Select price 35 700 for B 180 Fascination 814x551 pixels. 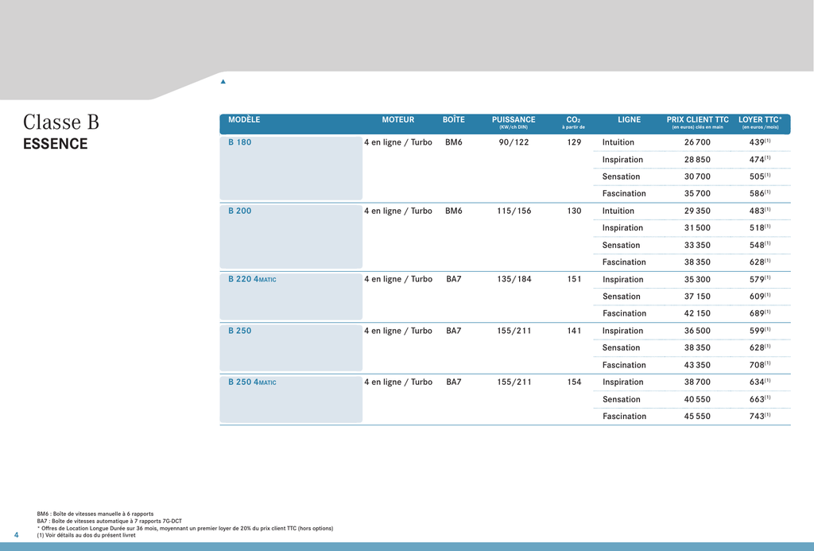tap(697, 194)
